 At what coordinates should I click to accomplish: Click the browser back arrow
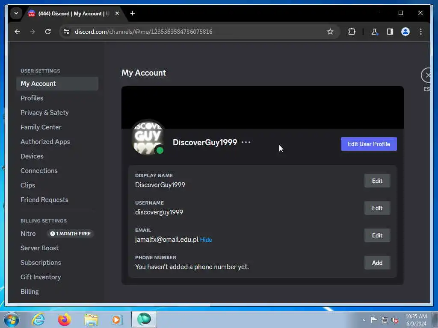point(17,32)
